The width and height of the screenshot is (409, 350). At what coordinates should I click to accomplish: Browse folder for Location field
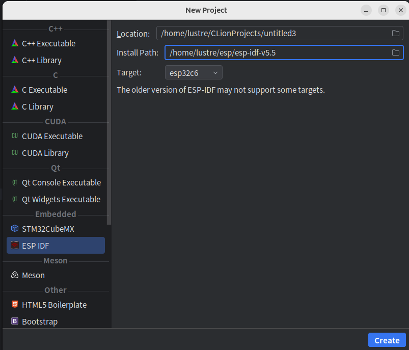pos(395,34)
